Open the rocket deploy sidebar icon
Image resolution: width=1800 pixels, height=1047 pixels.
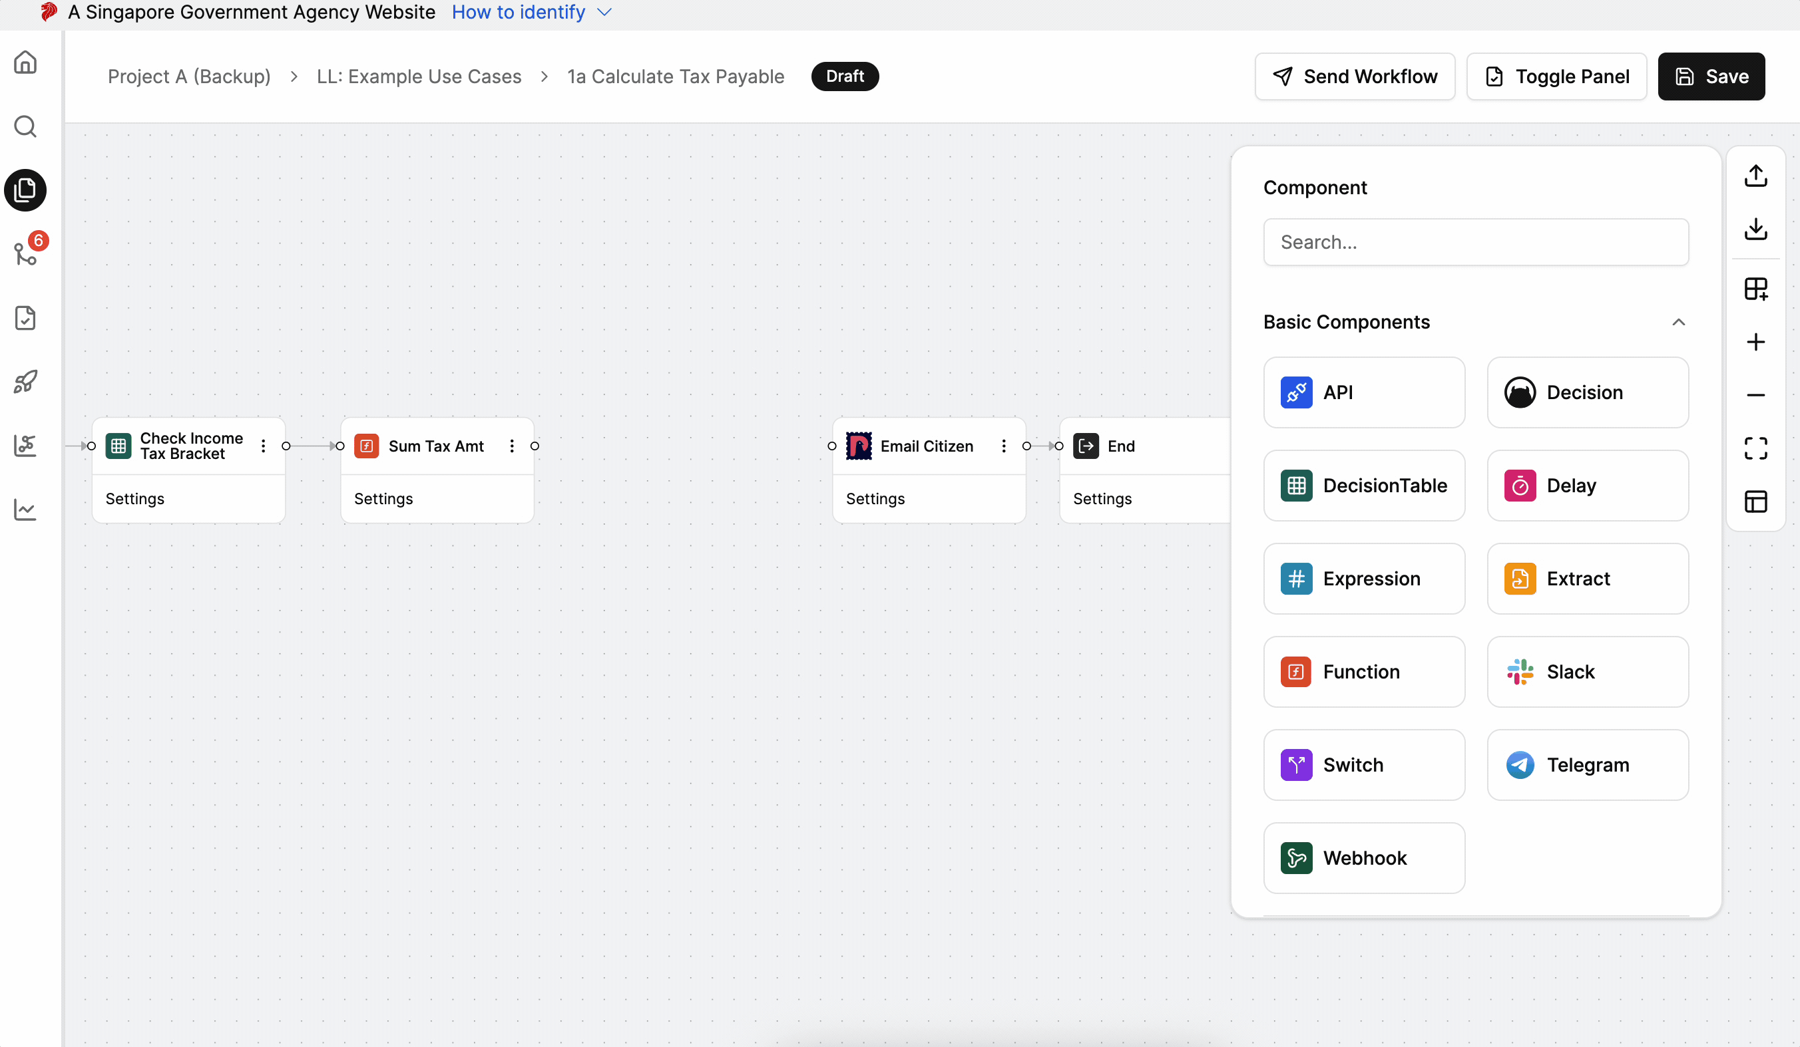point(26,381)
